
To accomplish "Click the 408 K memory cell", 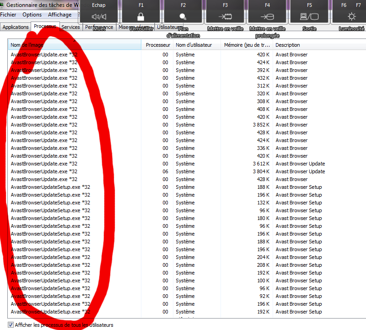I will (x=263, y=109).
